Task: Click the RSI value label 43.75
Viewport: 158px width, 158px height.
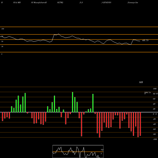Action: (x=145, y=40)
